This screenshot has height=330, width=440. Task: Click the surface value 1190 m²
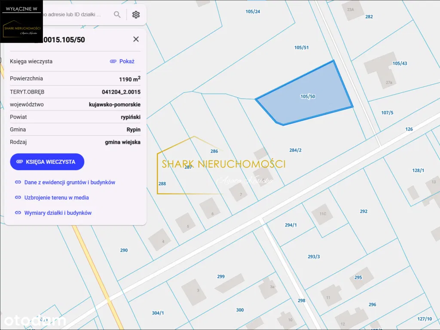coord(130,79)
